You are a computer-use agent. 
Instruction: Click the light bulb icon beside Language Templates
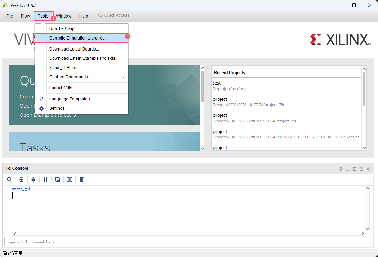click(x=41, y=99)
